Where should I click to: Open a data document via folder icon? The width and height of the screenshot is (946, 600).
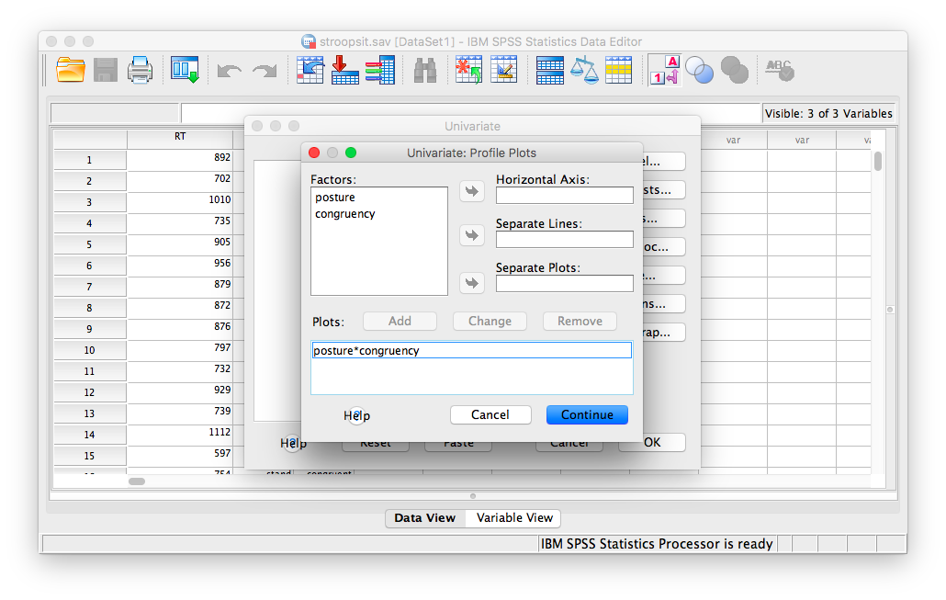pyautogui.click(x=71, y=70)
